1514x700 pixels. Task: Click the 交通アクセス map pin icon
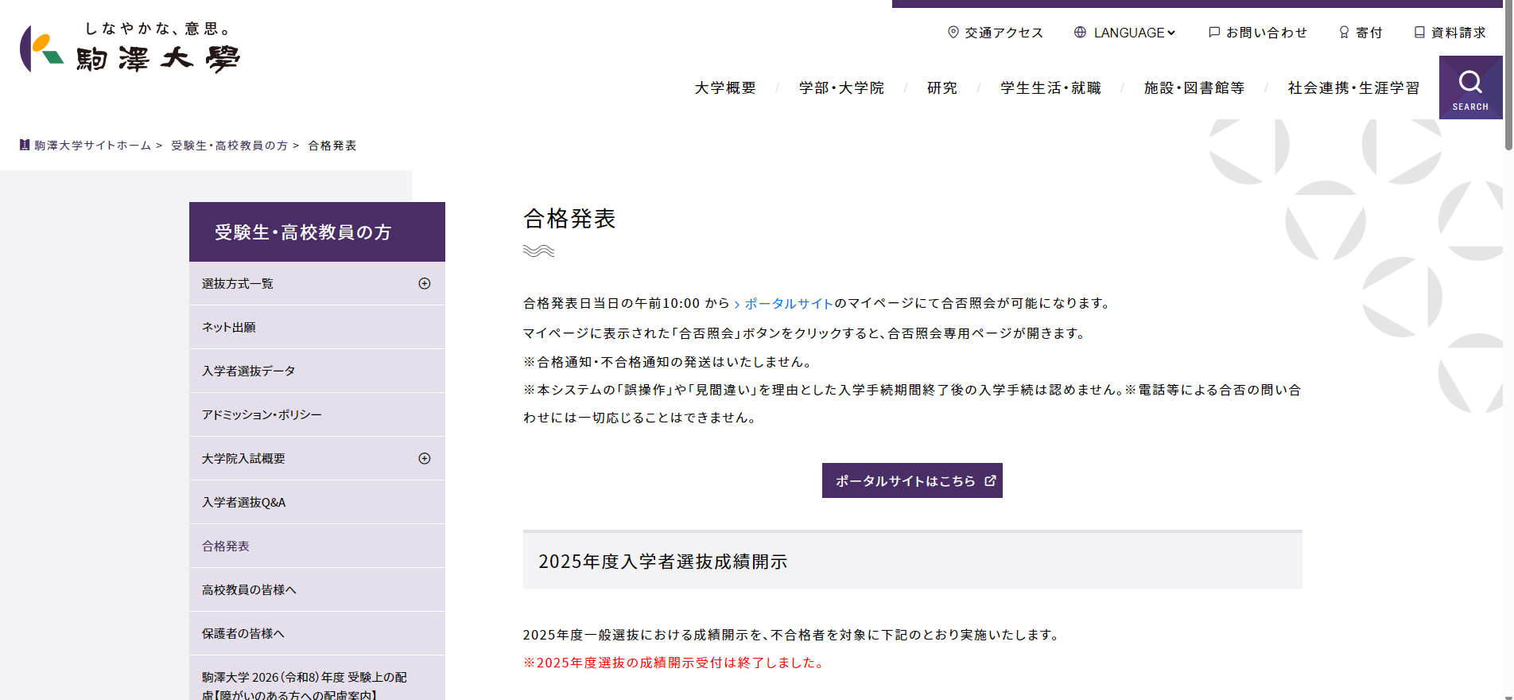click(x=953, y=32)
